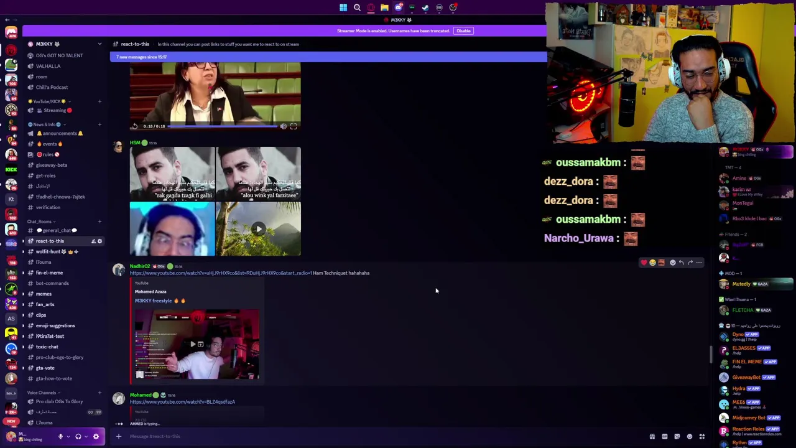The image size is (796, 448).
Task: Play HSM's landscape video attachment
Action: point(258,229)
